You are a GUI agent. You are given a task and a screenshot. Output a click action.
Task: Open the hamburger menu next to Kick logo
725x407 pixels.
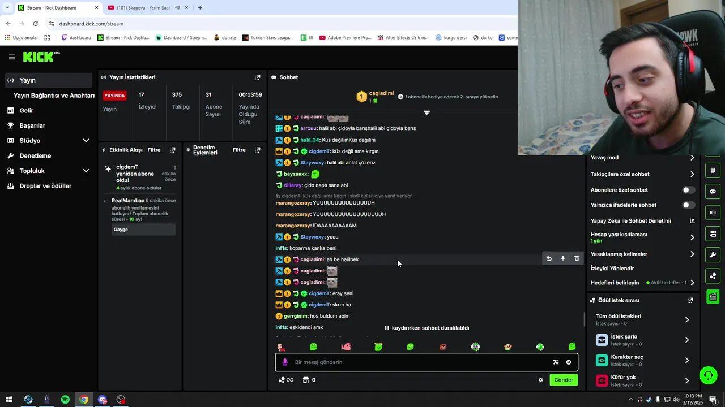12,57
